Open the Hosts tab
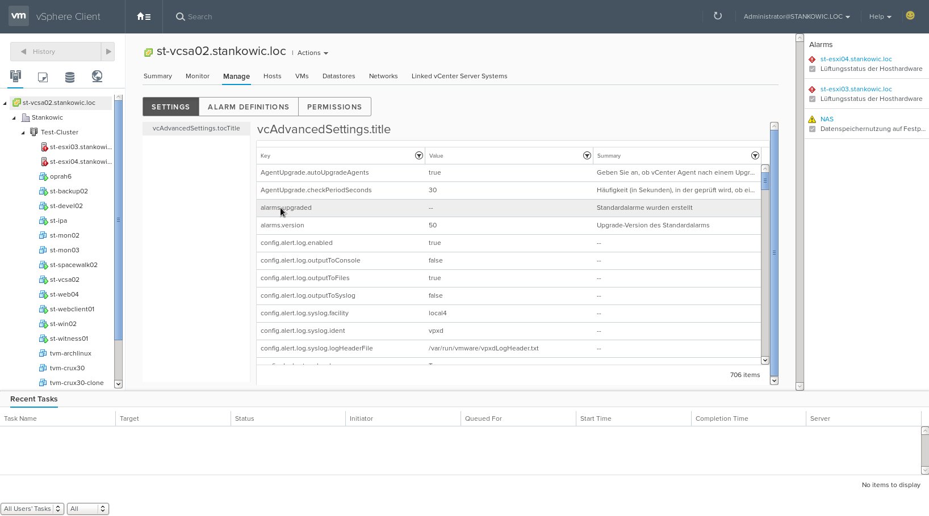 272,76
